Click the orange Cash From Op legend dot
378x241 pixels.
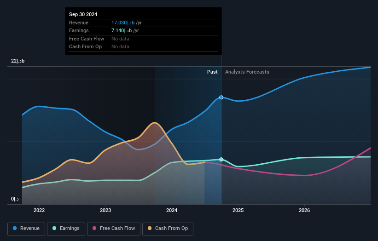click(x=150, y=228)
